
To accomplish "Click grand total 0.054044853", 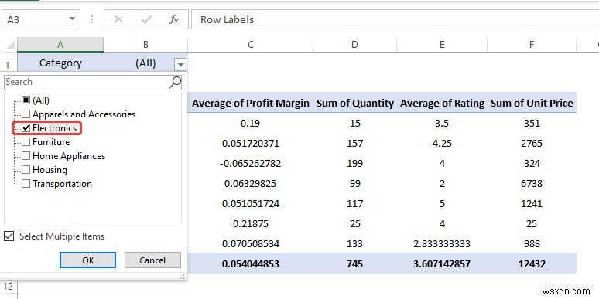I will coord(250,263).
